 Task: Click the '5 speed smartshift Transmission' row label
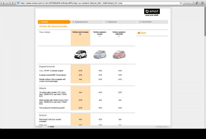(x=53, y=75)
